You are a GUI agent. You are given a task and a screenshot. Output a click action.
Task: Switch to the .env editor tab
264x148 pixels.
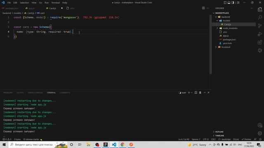pos(72,8)
